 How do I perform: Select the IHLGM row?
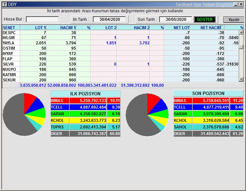pos(120,38)
